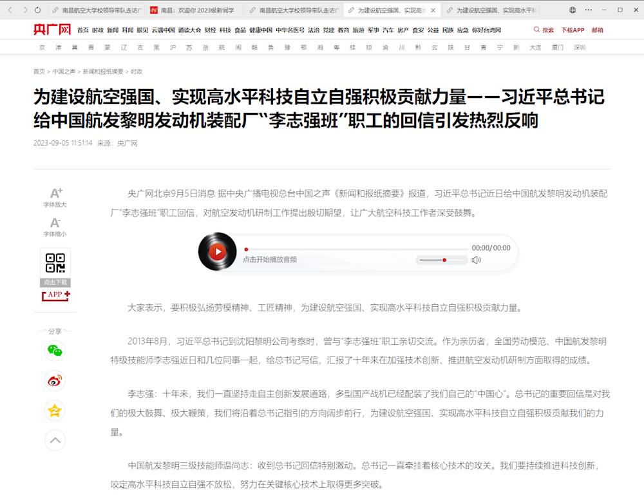Click the refresh icon in browser toolbar

(x=37, y=10)
